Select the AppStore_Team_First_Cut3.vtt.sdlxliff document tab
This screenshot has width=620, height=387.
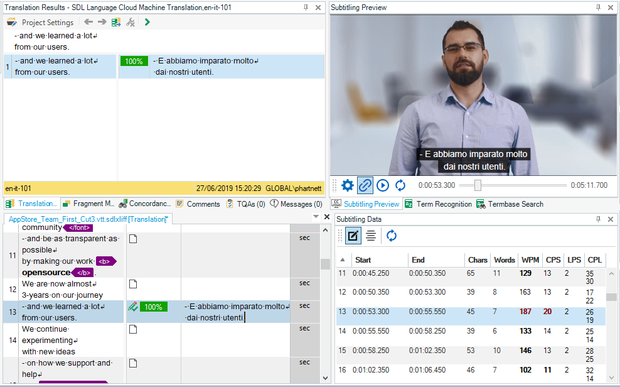[88, 219]
